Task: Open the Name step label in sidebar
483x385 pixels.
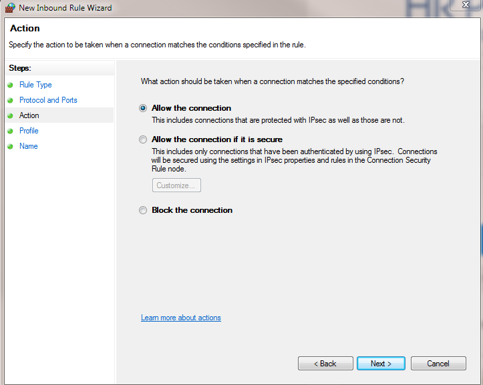Action: (29, 146)
